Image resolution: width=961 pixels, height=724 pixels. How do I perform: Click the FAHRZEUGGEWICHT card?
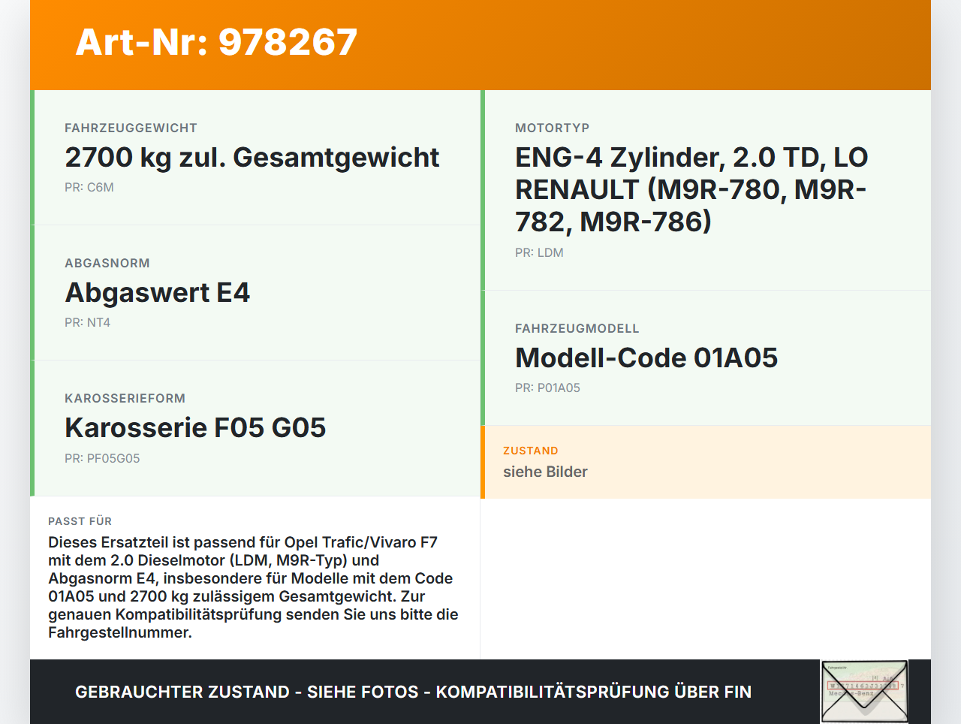click(x=255, y=158)
